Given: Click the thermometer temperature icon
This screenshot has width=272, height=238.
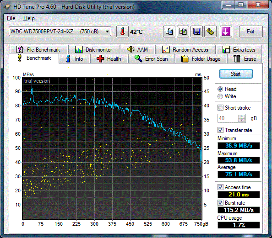Looking at the screenshot, I should click(122, 32).
